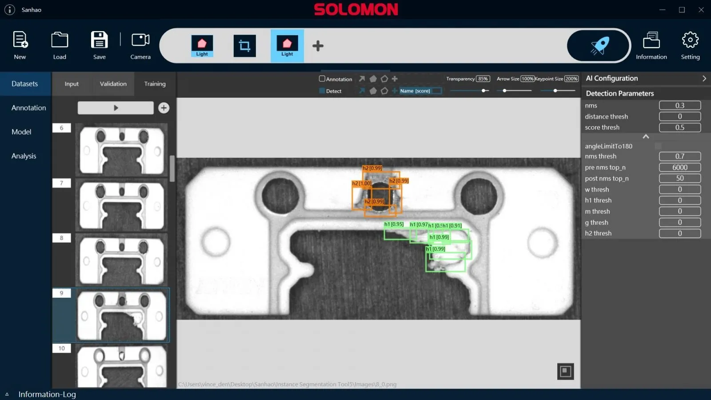Toggle filled polygon in Detect row
The width and height of the screenshot is (711, 400).
[373, 91]
